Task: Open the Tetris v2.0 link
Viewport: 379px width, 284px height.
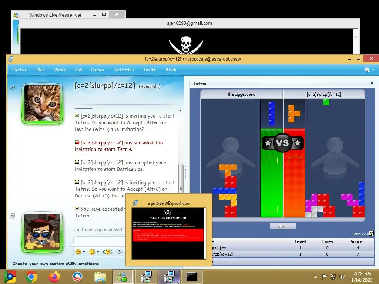Action: (x=360, y=234)
